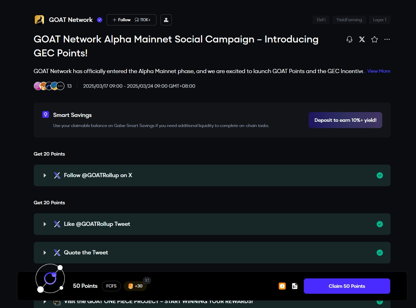The height and width of the screenshot is (308, 416).
Task: Click the campaign date range text
Action: click(139, 86)
